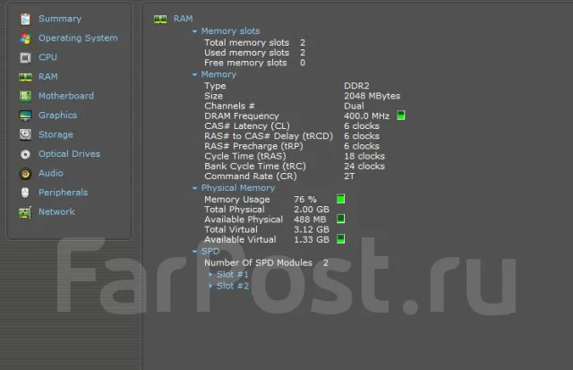Click the RAM header icon in main panel
The image size is (573, 370).
(x=160, y=19)
